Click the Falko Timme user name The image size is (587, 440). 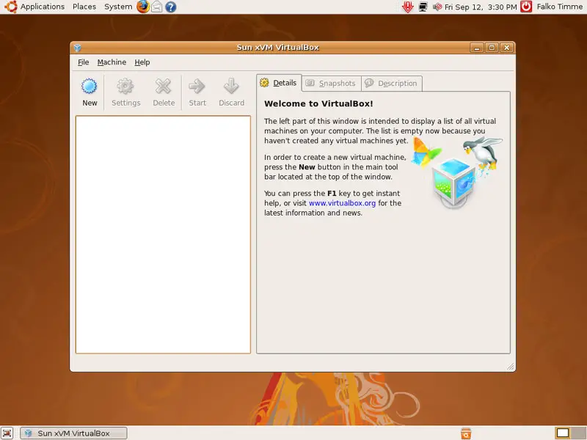click(559, 7)
